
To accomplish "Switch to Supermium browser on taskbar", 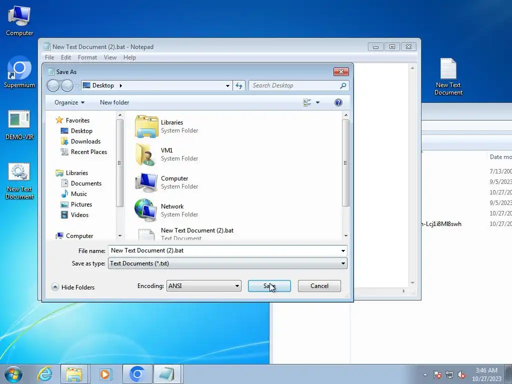I will (137, 374).
